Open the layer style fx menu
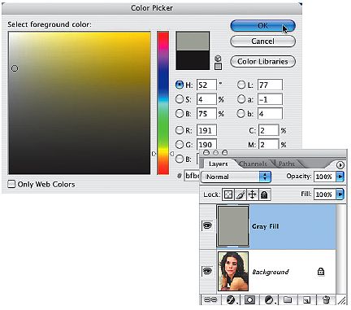 231,299
